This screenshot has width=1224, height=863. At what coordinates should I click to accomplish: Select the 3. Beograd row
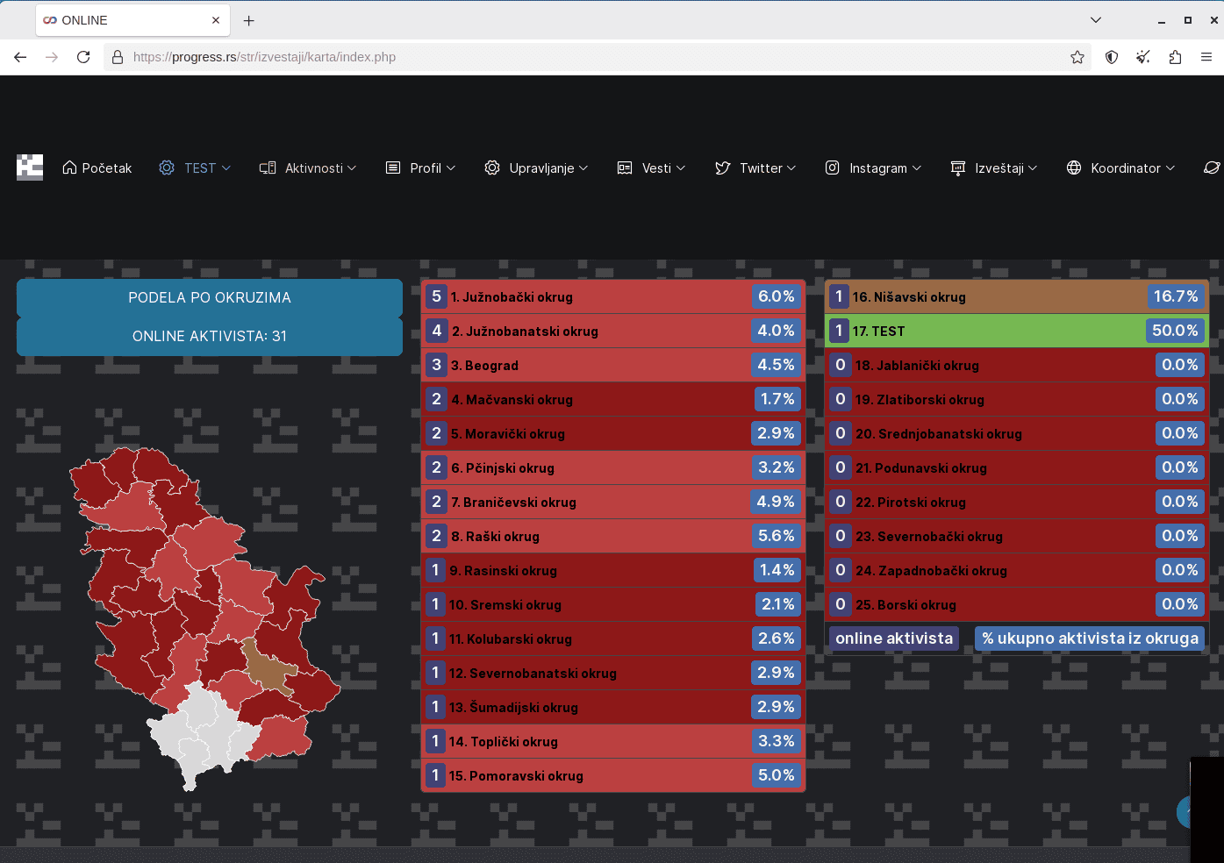pos(613,365)
